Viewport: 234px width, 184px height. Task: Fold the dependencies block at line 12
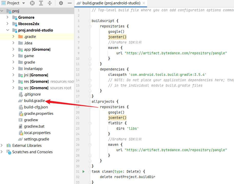pyautogui.click(x=90, y=69)
